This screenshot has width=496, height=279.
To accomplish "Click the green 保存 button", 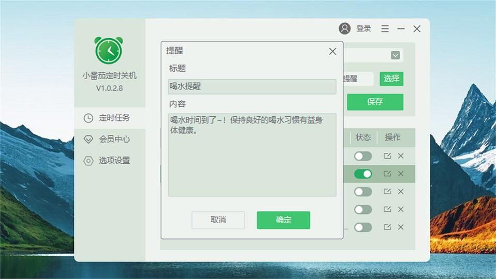I will (x=375, y=102).
